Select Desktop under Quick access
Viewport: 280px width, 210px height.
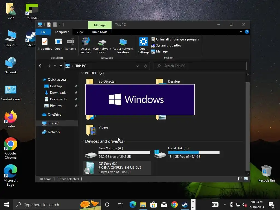(56, 86)
